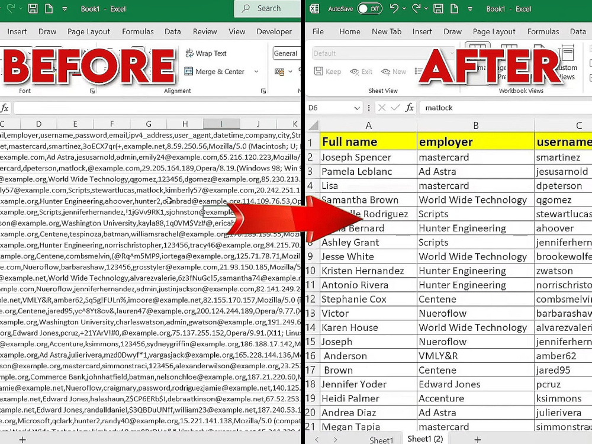Select column I header in left window
Image resolution: width=592 pixels, height=444 pixels.
221,124
